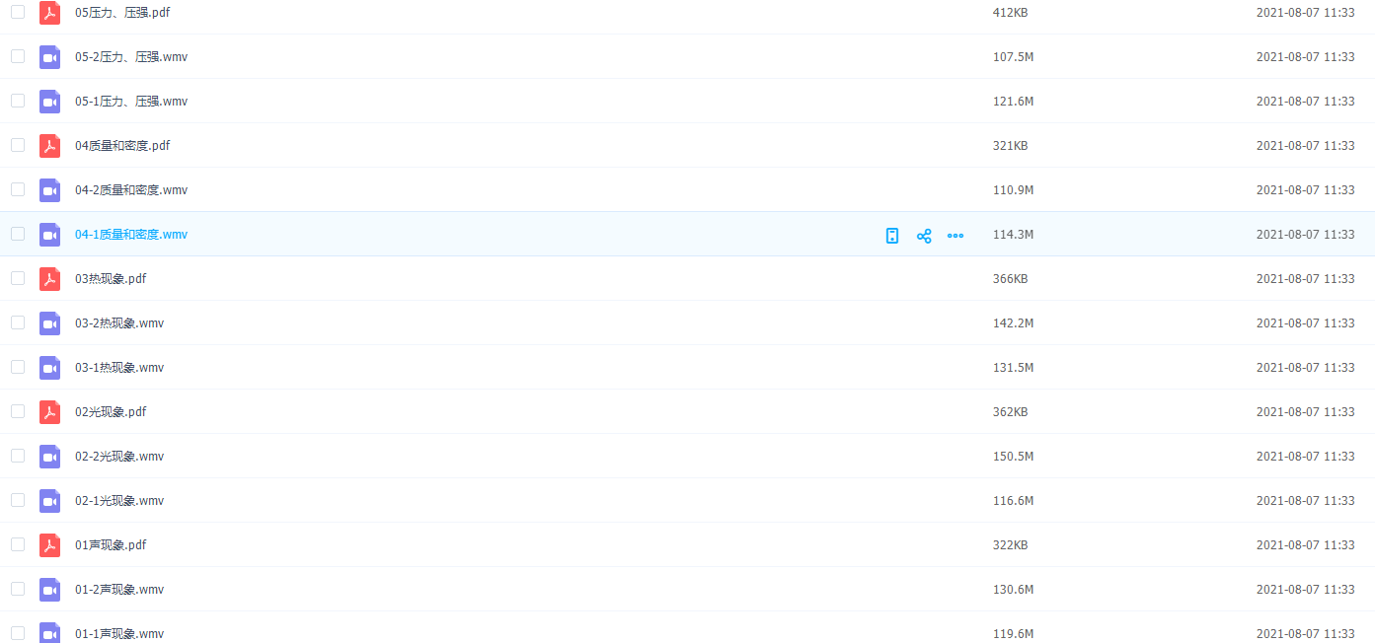Toggle the checkbox for 04-2质量和密度.wmv
Screen dimensions: 1375x643
18,189
